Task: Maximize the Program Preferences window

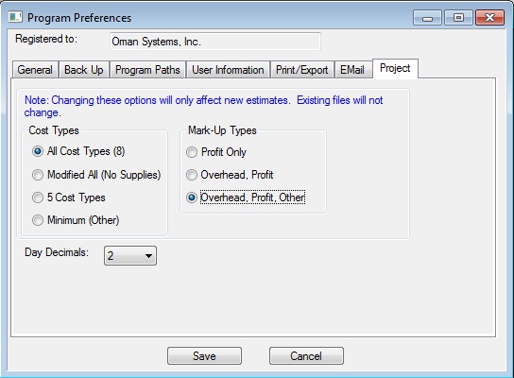Action: click(458, 17)
